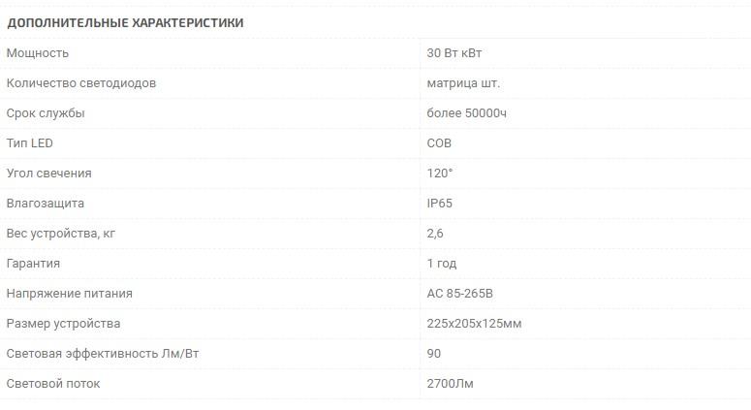
Task: Click the 'Дополнительные характеристики' heading
Action: point(125,22)
